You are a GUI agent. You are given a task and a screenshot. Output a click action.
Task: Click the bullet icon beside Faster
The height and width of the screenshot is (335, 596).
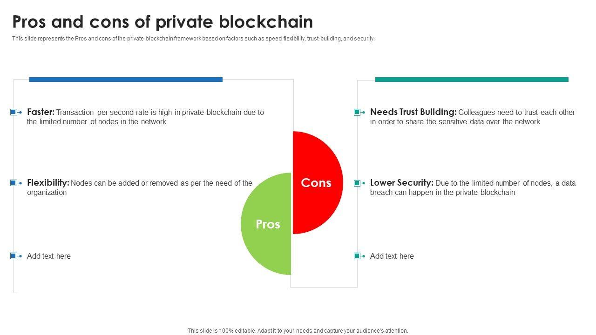click(x=14, y=112)
